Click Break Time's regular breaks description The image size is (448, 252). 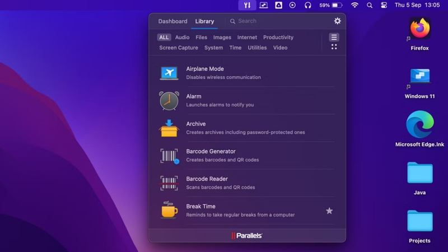point(240,215)
